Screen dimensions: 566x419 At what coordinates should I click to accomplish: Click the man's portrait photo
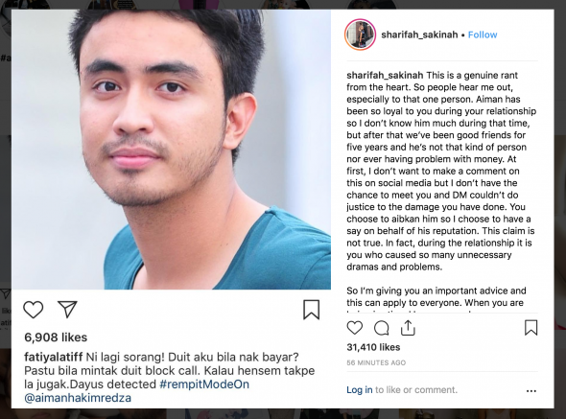tap(171, 150)
